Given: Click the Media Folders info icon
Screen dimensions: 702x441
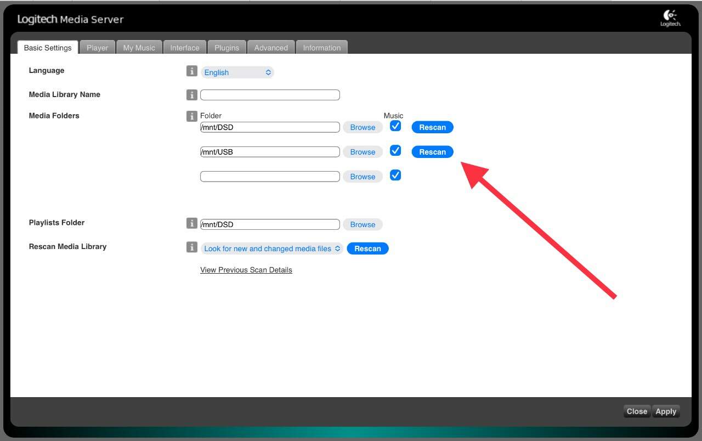Looking at the screenshot, I should [191, 116].
